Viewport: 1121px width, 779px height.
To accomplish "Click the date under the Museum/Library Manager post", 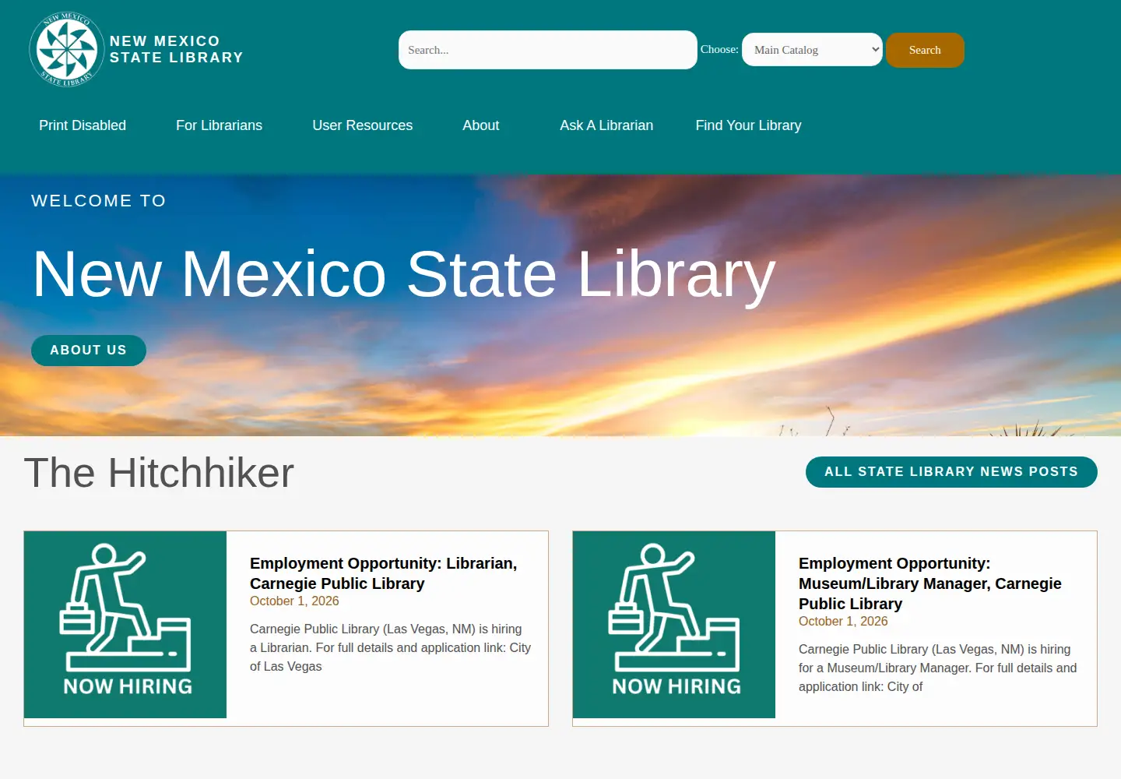I will 843,622.
